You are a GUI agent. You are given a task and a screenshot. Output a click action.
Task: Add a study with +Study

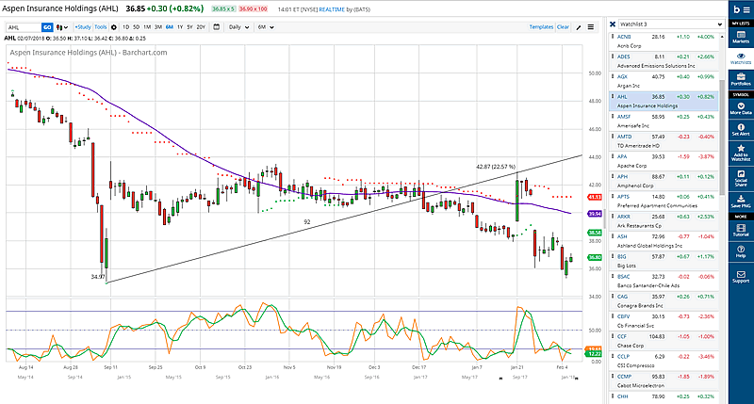(x=83, y=27)
